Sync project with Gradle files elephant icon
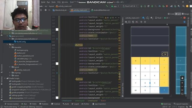The height and width of the screenshot is (108, 192). coord(172,6)
